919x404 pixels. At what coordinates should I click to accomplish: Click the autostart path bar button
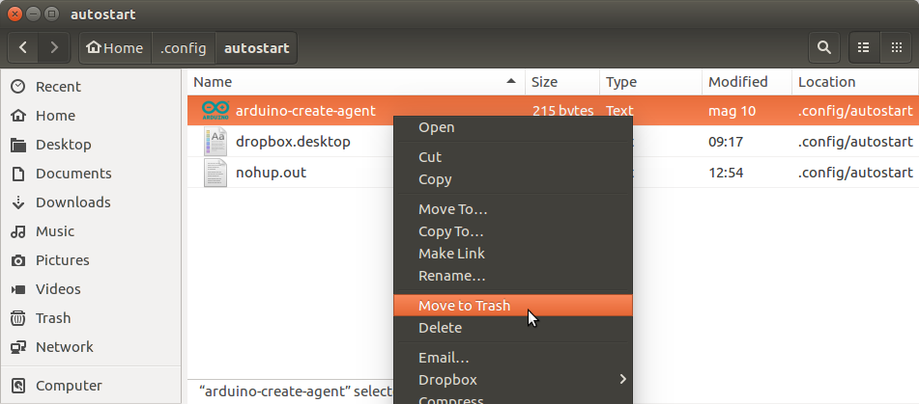tap(257, 47)
